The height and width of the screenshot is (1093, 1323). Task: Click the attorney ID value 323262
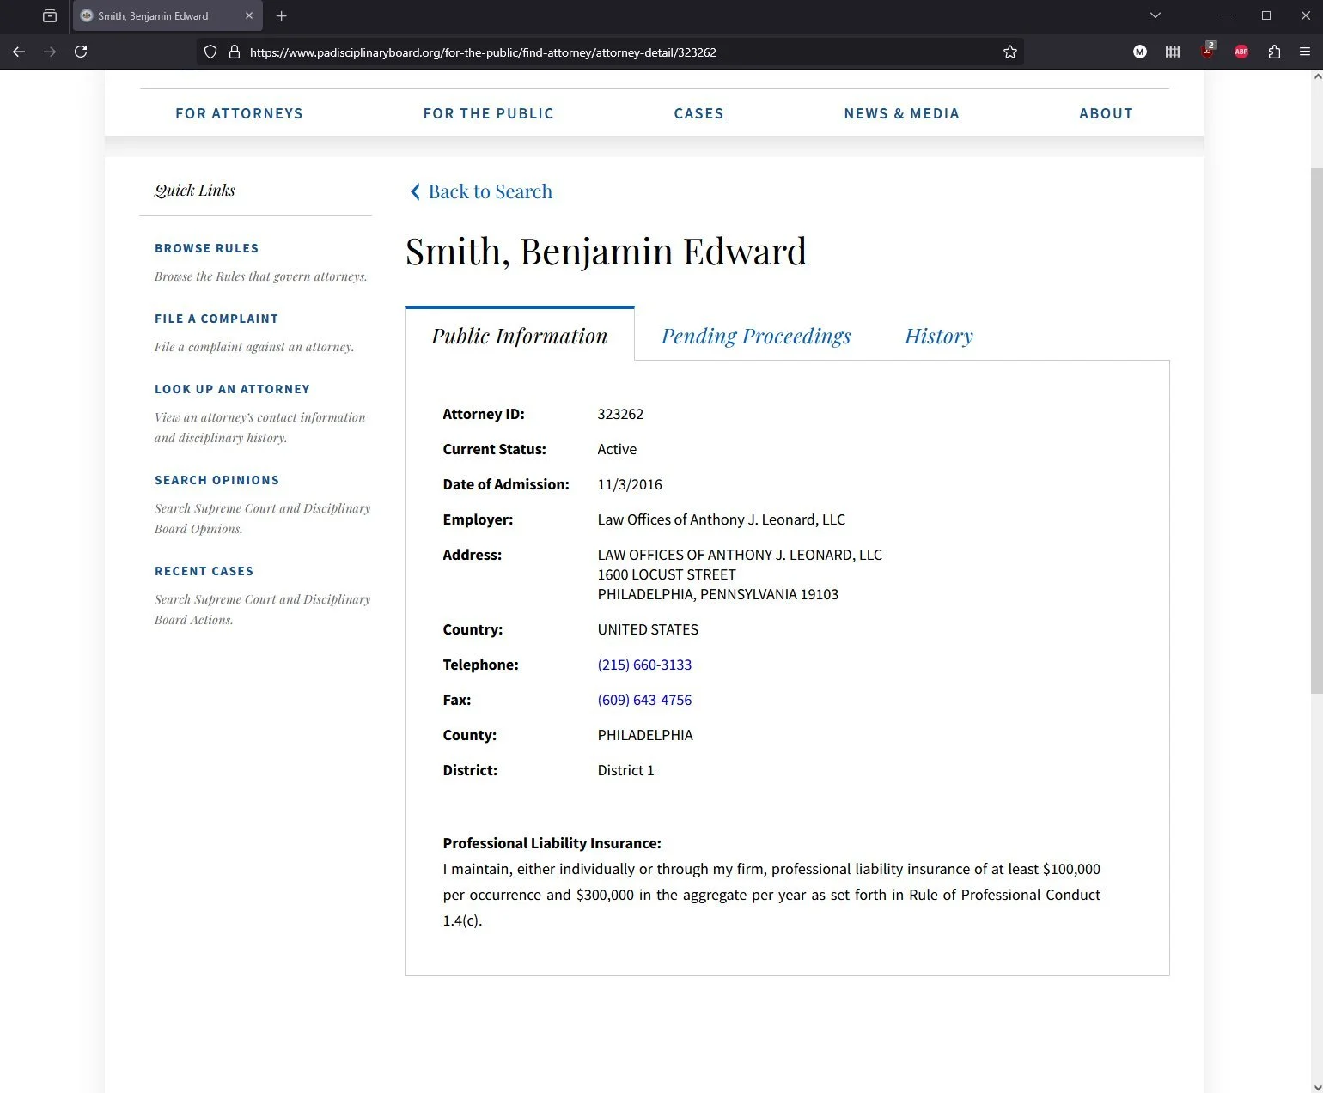(x=620, y=414)
